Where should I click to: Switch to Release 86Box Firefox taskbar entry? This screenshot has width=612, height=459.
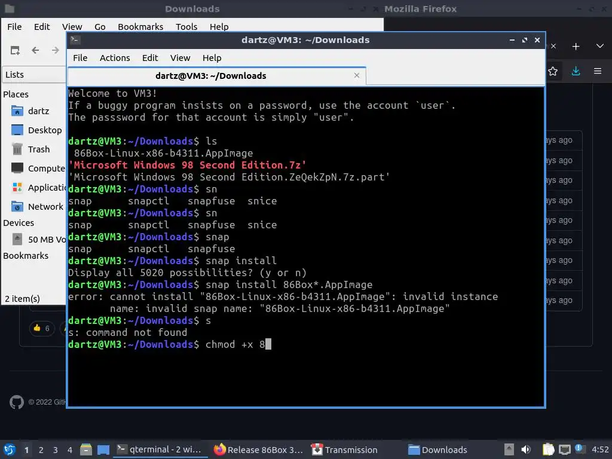pyautogui.click(x=258, y=449)
